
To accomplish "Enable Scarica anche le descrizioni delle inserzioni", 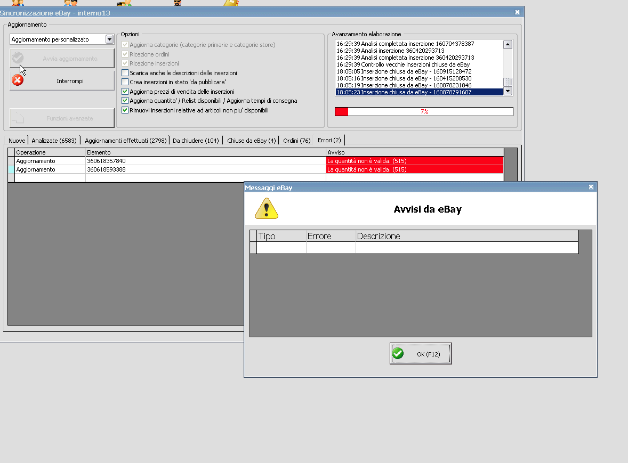I will pyautogui.click(x=125, y=73).
